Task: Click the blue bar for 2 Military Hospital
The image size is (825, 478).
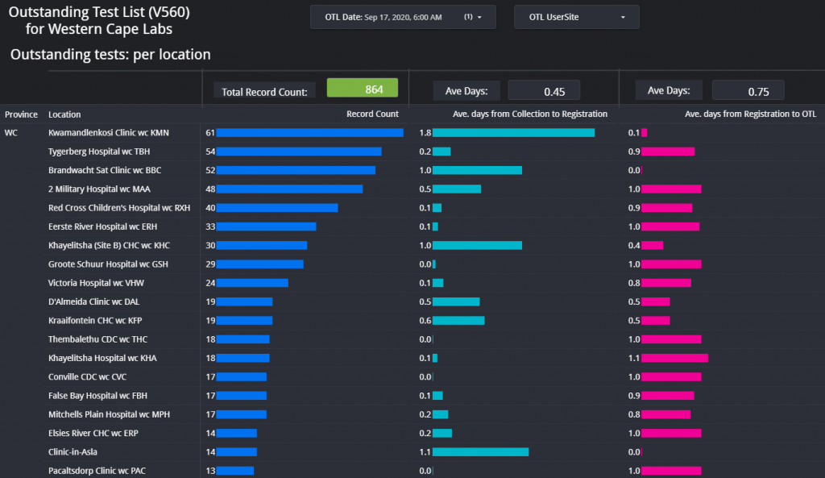Action: [x=289, y=189]
